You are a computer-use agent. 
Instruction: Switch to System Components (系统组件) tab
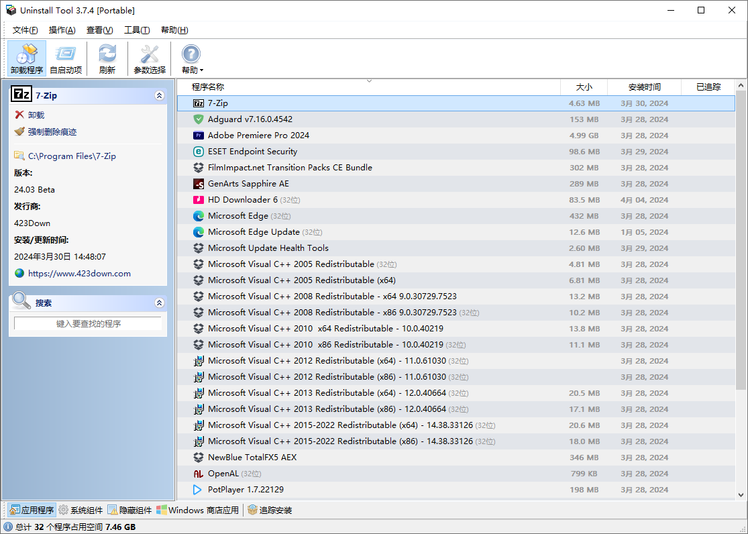(x=81, y=511)
